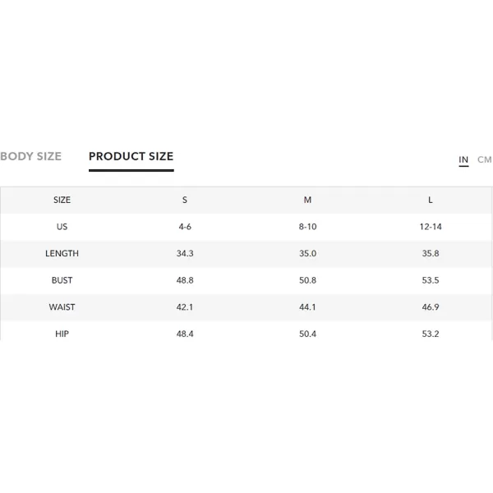Click the HIP row label

(x=62, y=334)
